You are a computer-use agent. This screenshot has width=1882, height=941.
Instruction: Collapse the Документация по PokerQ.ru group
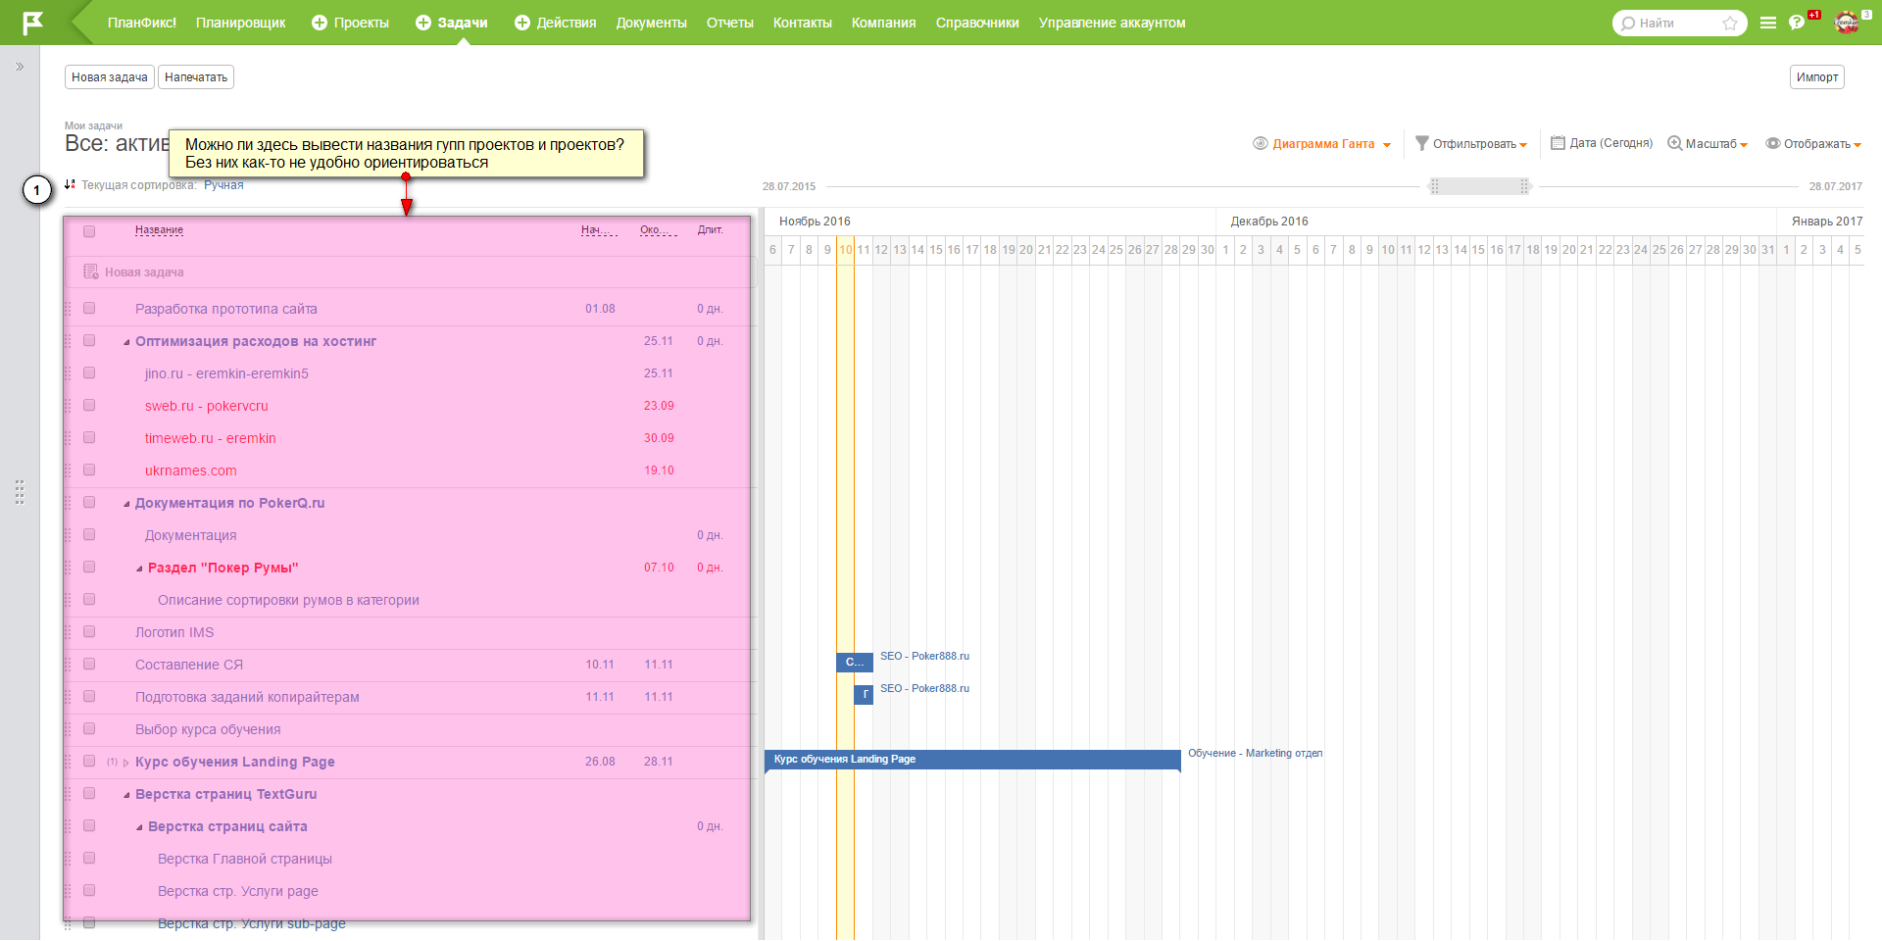(x=126, y=504)
